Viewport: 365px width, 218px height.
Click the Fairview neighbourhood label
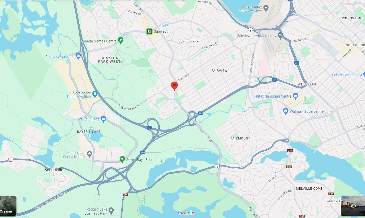coord(219,71)
